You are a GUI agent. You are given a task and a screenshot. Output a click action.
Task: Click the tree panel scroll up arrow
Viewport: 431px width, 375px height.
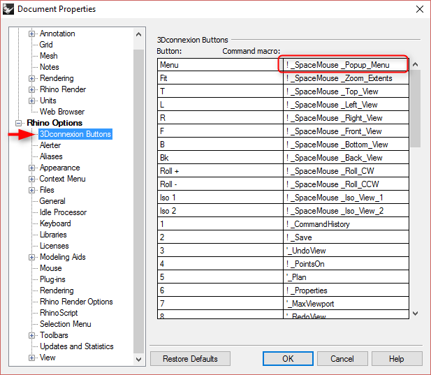[x=139, y=34]
